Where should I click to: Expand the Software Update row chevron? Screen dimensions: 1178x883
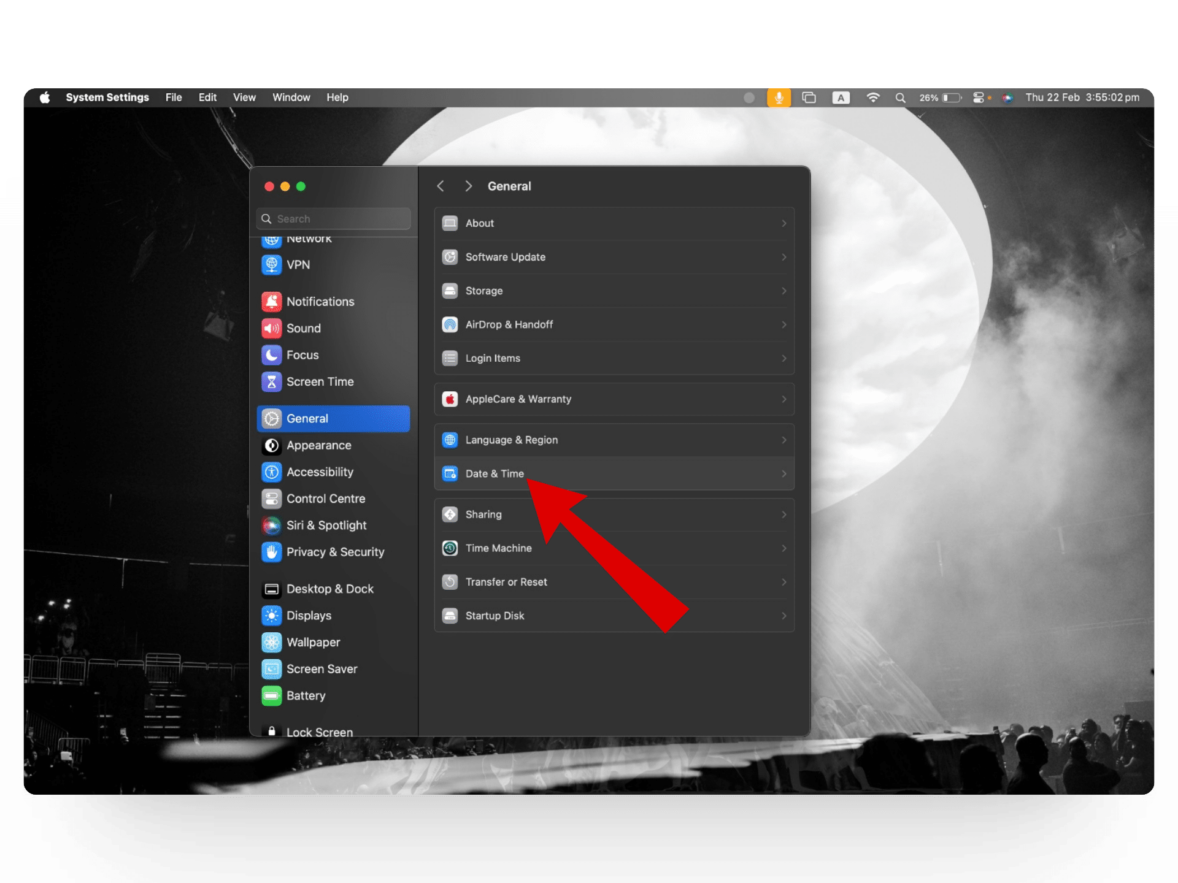tap(783, 257)
